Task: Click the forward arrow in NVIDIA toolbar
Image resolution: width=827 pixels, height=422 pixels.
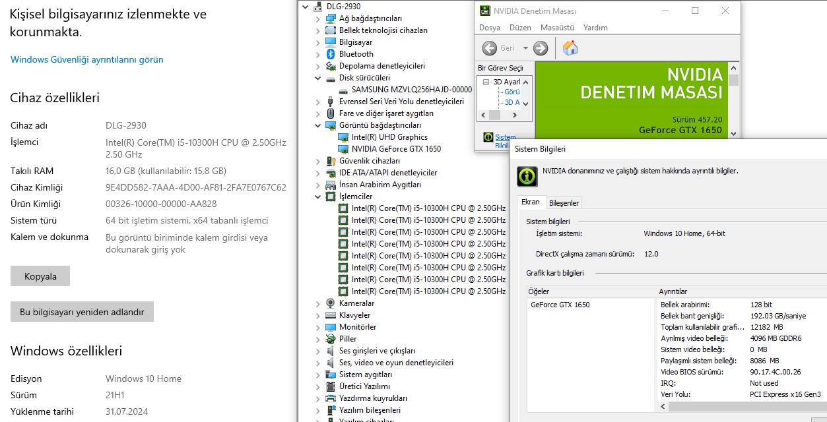Action: 541,48
